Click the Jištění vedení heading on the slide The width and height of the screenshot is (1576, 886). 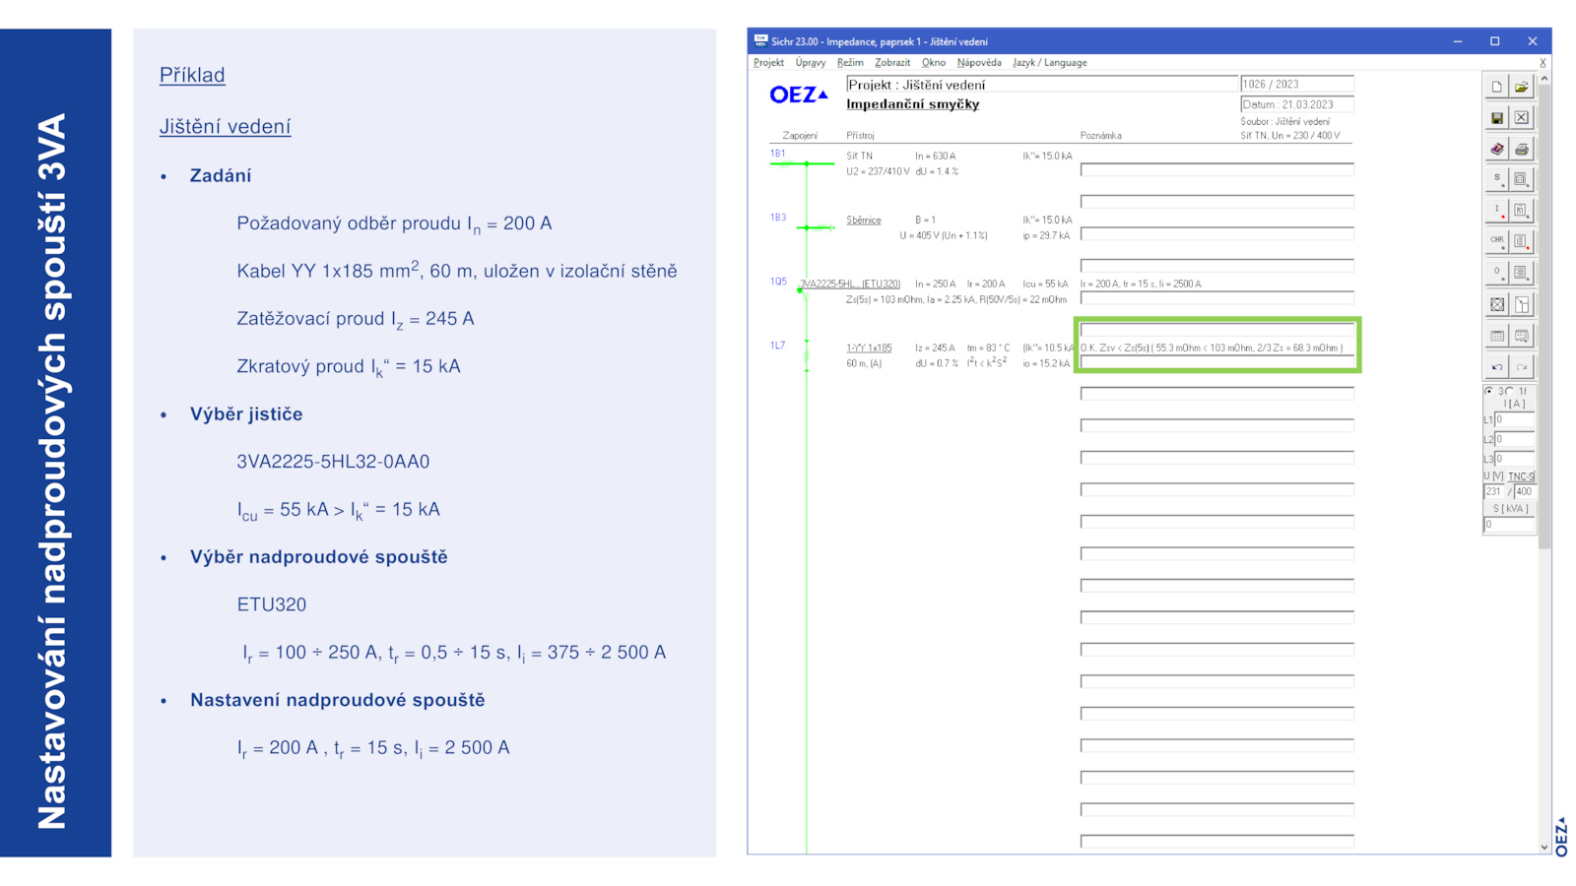pos(225,126)
